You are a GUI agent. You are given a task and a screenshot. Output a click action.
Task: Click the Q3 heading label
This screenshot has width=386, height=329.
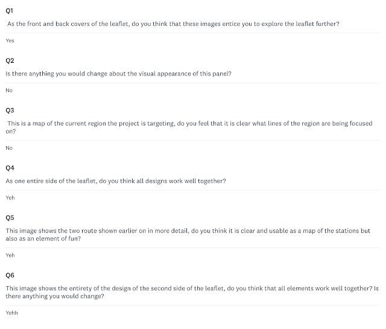[x=10, y=110]
